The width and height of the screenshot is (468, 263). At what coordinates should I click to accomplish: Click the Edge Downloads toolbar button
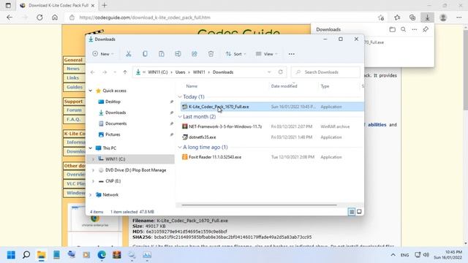pyautogui.click(x=427, y=18)
